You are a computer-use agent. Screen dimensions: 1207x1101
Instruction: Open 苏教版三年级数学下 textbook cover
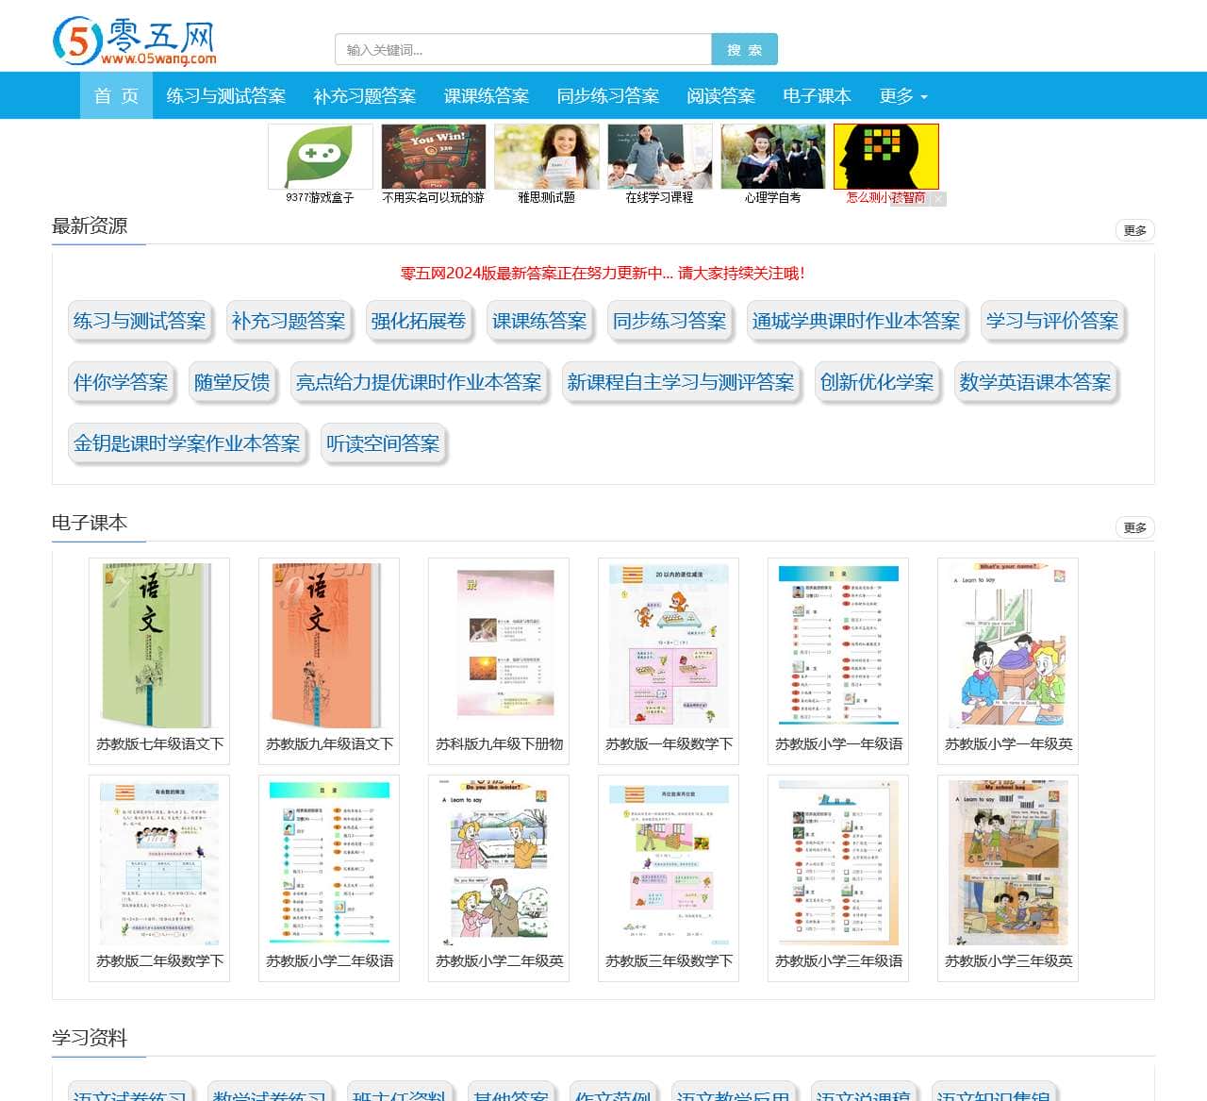[669, 863]
